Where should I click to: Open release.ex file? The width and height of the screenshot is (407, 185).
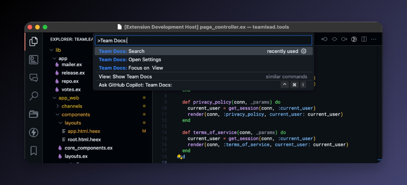[73, 73]
